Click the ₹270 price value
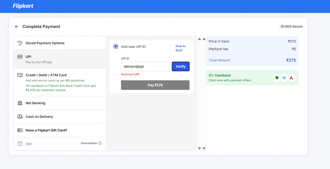This screenshot has height=169, width=330. (x=292, y=41)
